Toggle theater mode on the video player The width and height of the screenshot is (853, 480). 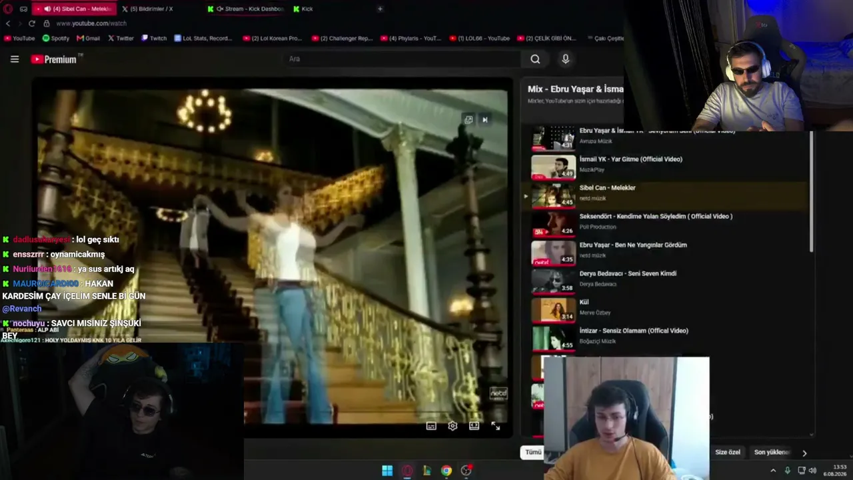(474, 426)
